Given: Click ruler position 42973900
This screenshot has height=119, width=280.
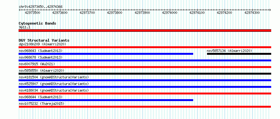Looking at the screenshot, I should click(x=142, y=13).
